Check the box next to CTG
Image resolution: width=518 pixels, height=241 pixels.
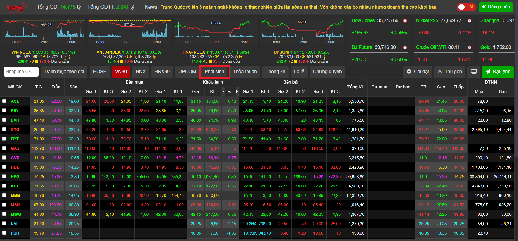tap(4, 129)
